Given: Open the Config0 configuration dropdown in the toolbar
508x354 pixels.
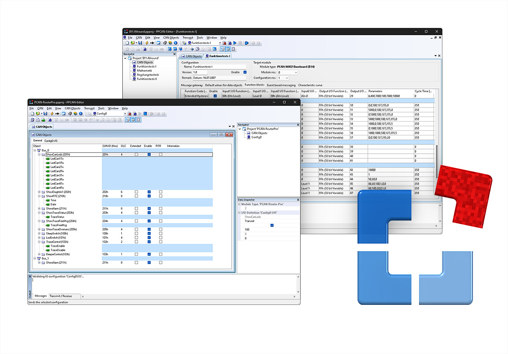Looking at the screenshot, I should 124,113.
